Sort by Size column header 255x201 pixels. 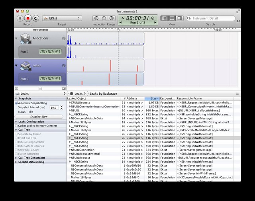click(x=152, y=98)
